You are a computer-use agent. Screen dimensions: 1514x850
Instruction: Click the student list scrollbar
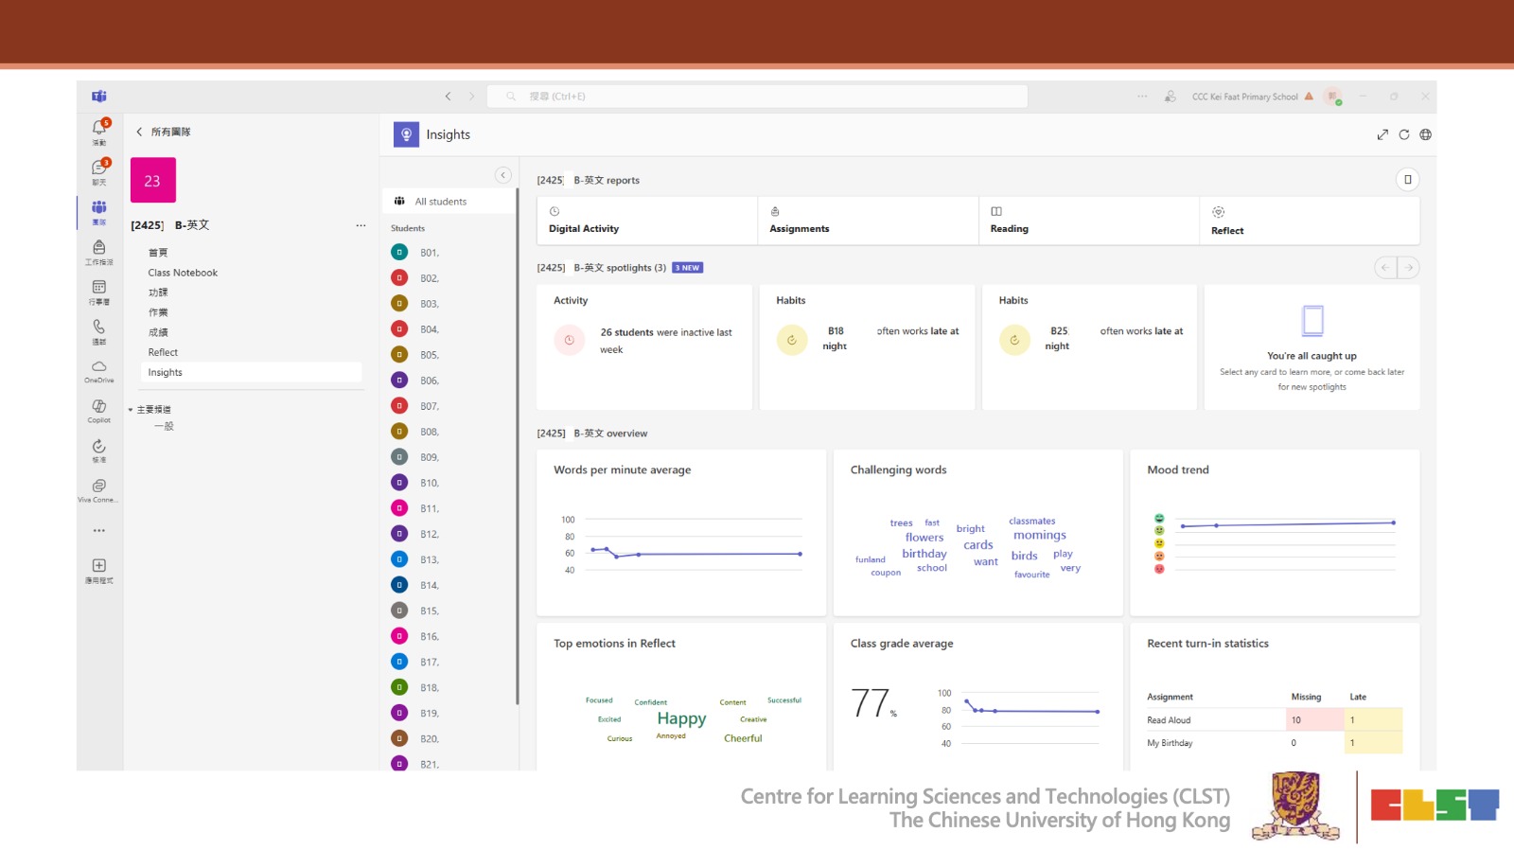coord(517,445)
